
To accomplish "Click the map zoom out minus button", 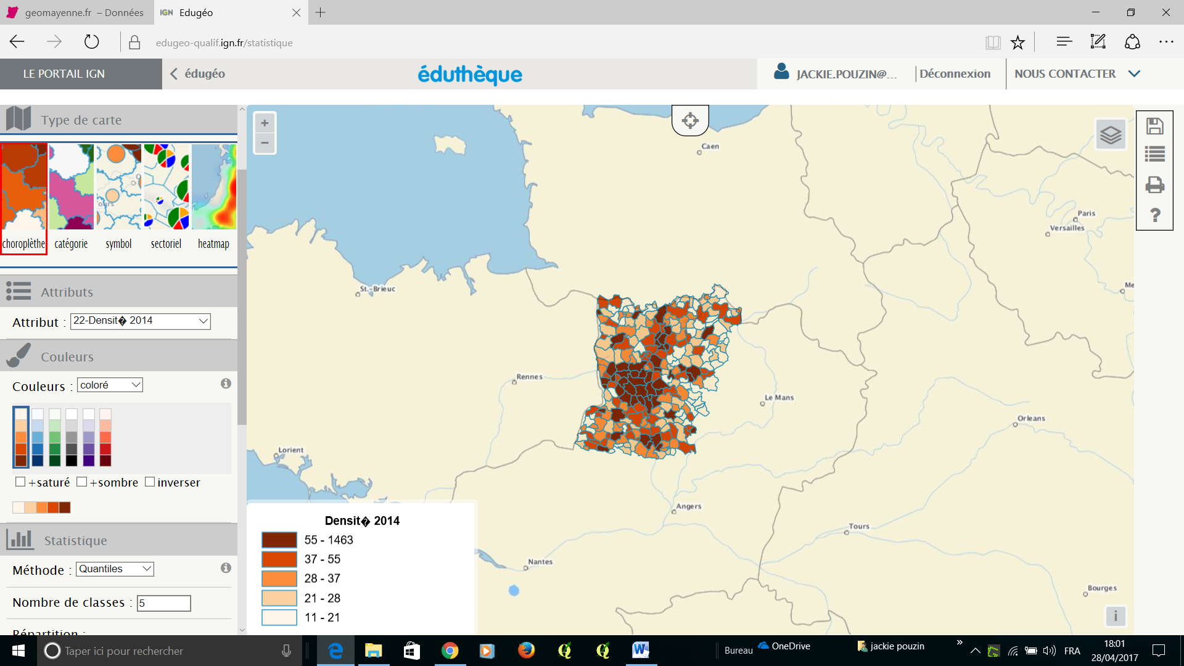I will click(x=265, y=143).
